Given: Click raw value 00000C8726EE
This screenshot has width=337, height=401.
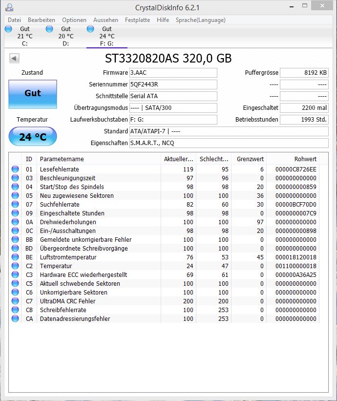Looking at the screenshot, I should pos(296,169).
